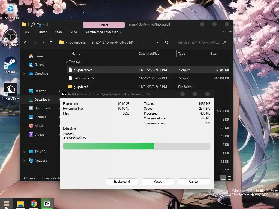The width and height of the screenshot is (279, 209).
Task: Collapse the Today group
Action: pos(66,62)
